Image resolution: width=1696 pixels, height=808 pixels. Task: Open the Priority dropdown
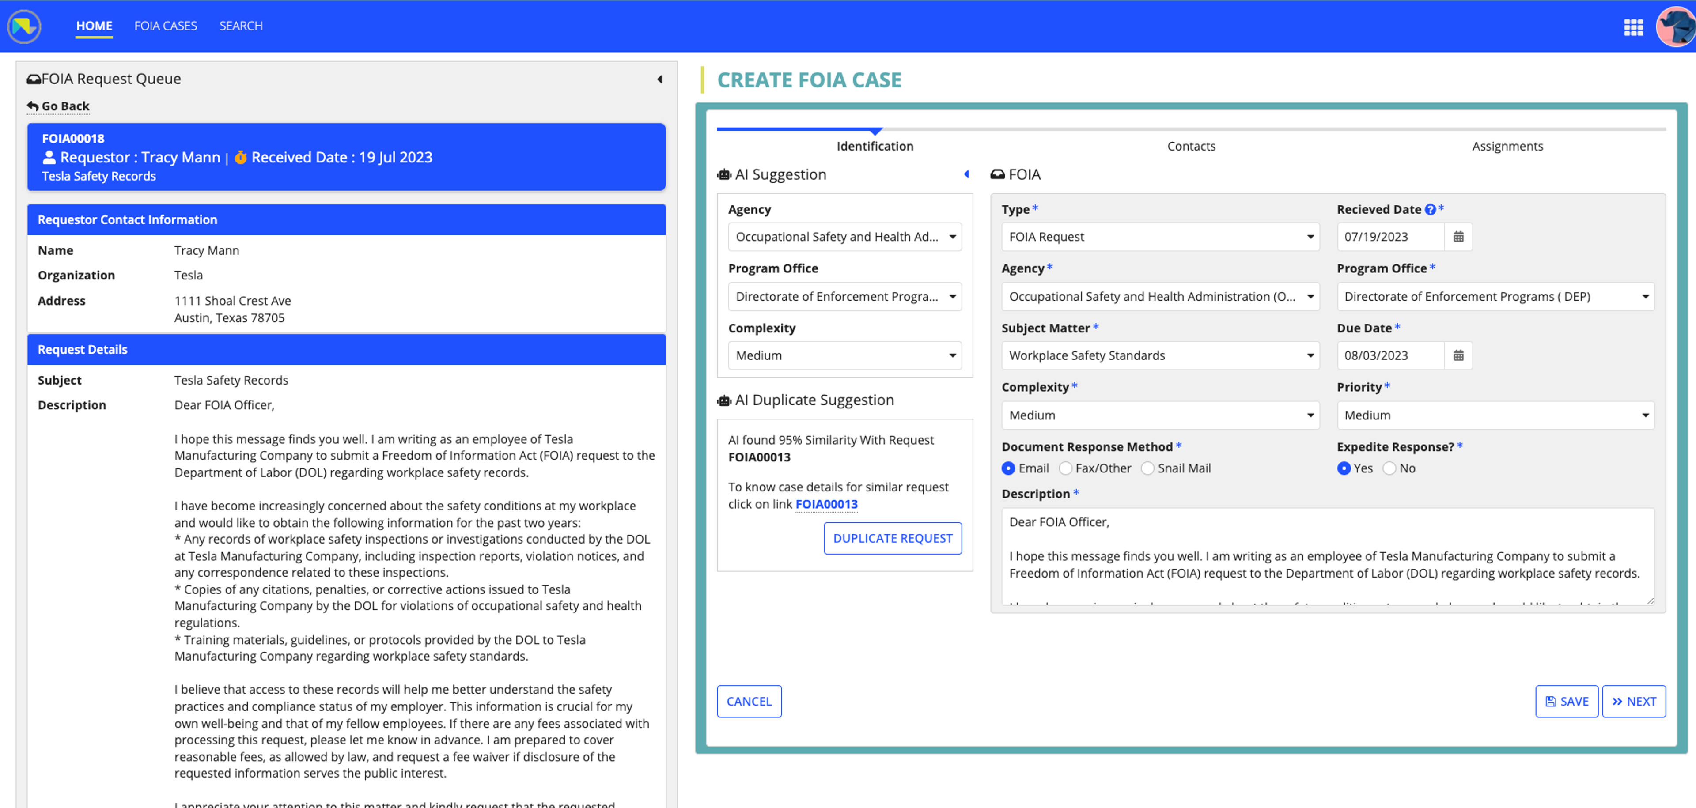pyautogui.click(x=1495, y=415)
